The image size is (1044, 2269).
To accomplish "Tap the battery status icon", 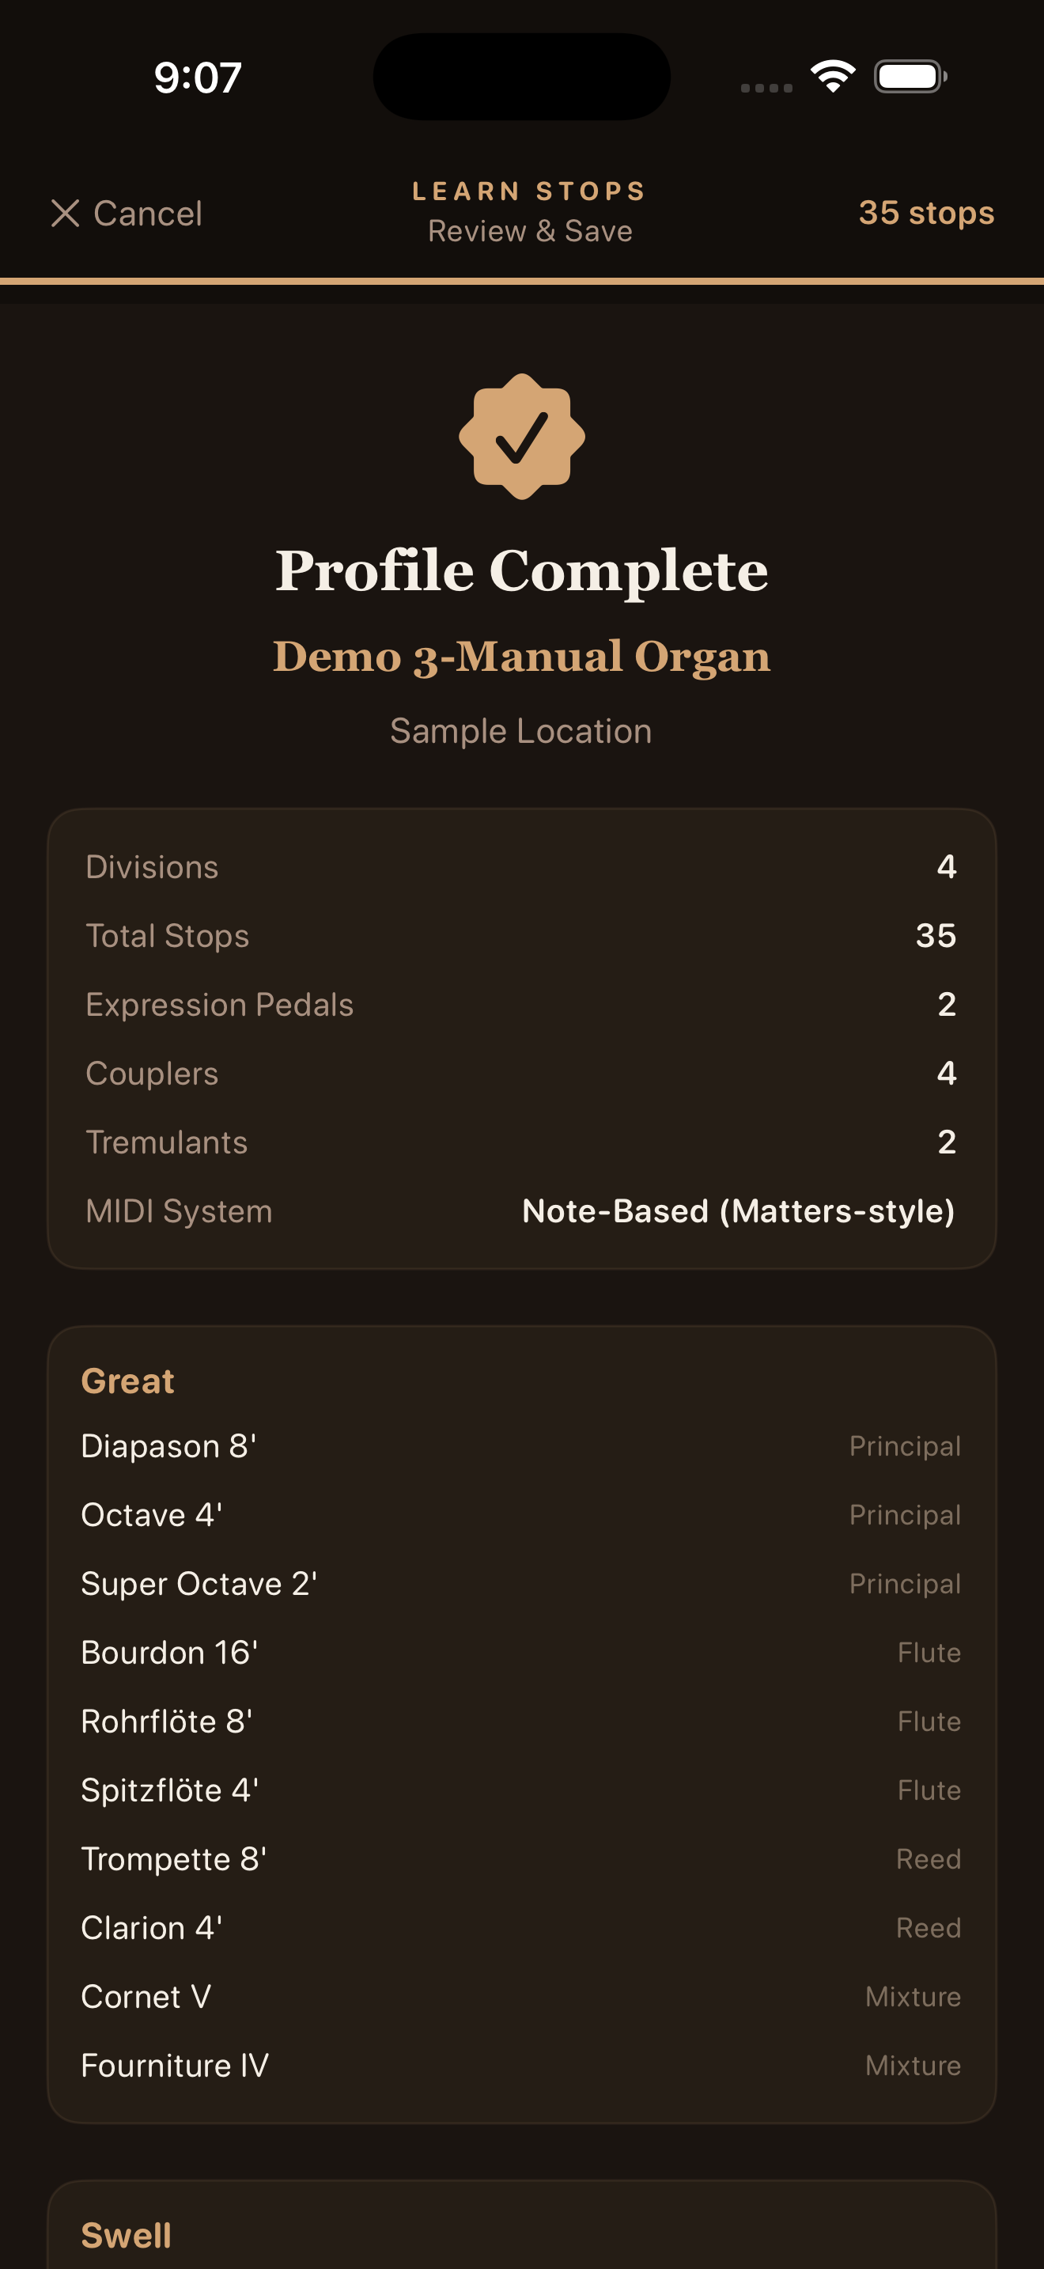I will (910, 77).
